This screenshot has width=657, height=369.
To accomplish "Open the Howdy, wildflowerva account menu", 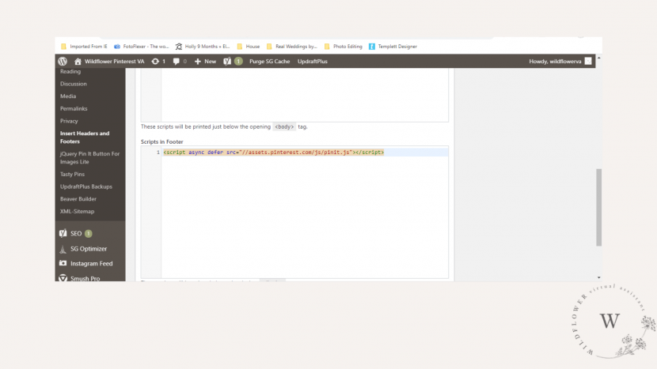I will click(555, 61).
